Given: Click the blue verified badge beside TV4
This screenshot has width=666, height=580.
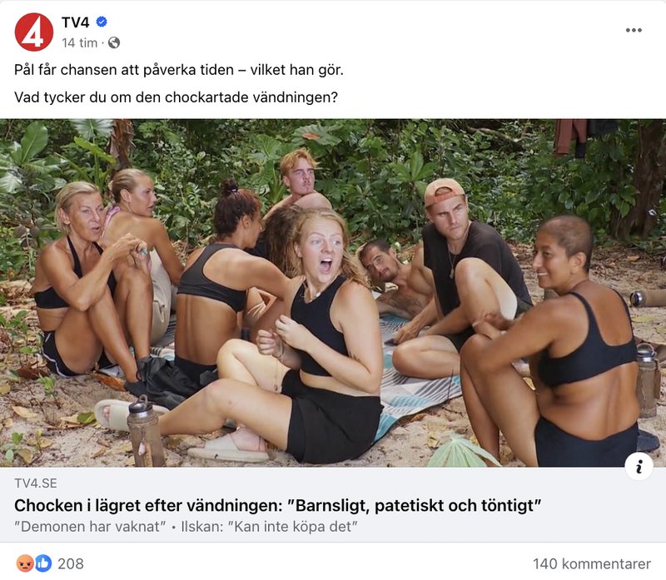Looking at the screenshot, I should pos(102,22).
